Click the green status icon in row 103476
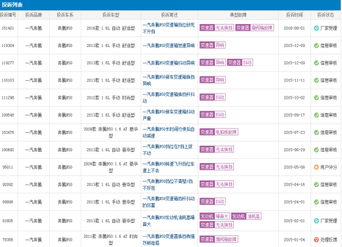The image size is (342, 247). click(x=316, y=132)
